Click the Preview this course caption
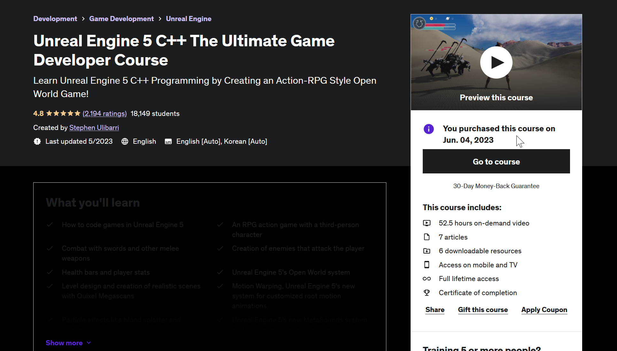The width and height of the screenshot is (617, 351). (496, 97)
